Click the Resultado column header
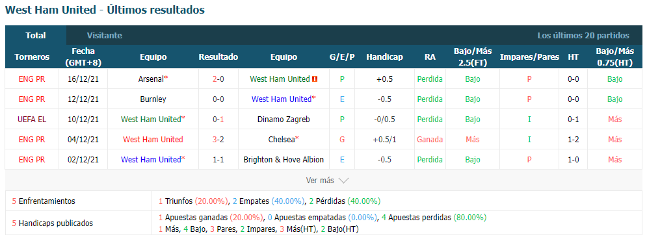The image size is (647, 241). (x=218, y=57)
